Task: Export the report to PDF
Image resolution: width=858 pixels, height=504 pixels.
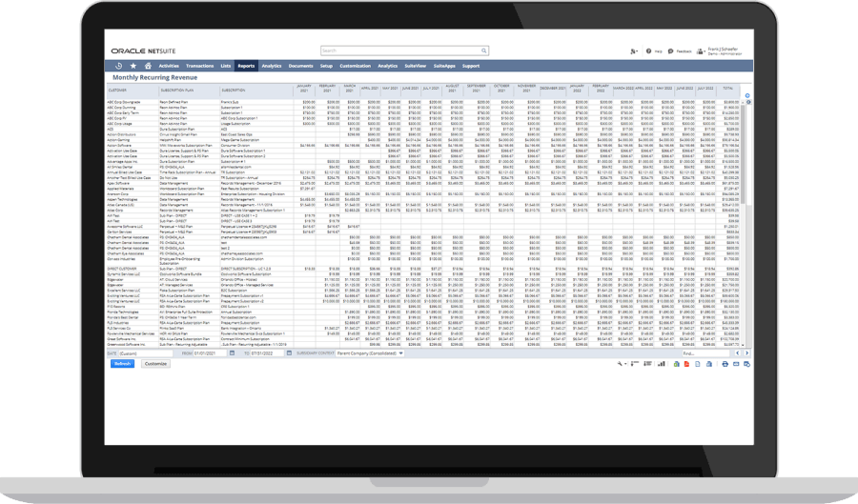Action: (x=686, y=364)
